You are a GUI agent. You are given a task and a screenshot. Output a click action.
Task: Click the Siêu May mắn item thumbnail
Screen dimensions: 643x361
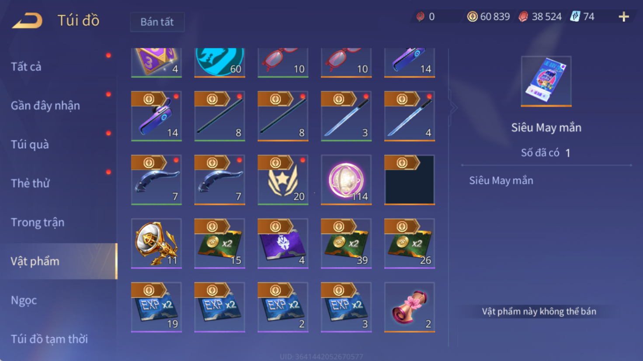pyautogui.click(x=546, y=81)
